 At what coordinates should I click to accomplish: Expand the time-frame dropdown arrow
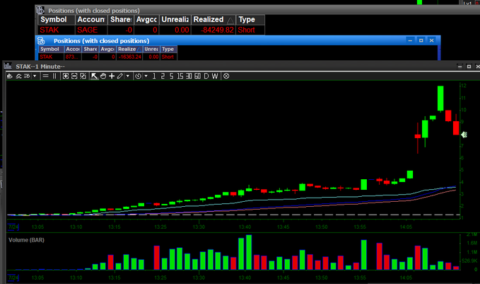click(x=146, y=76)
